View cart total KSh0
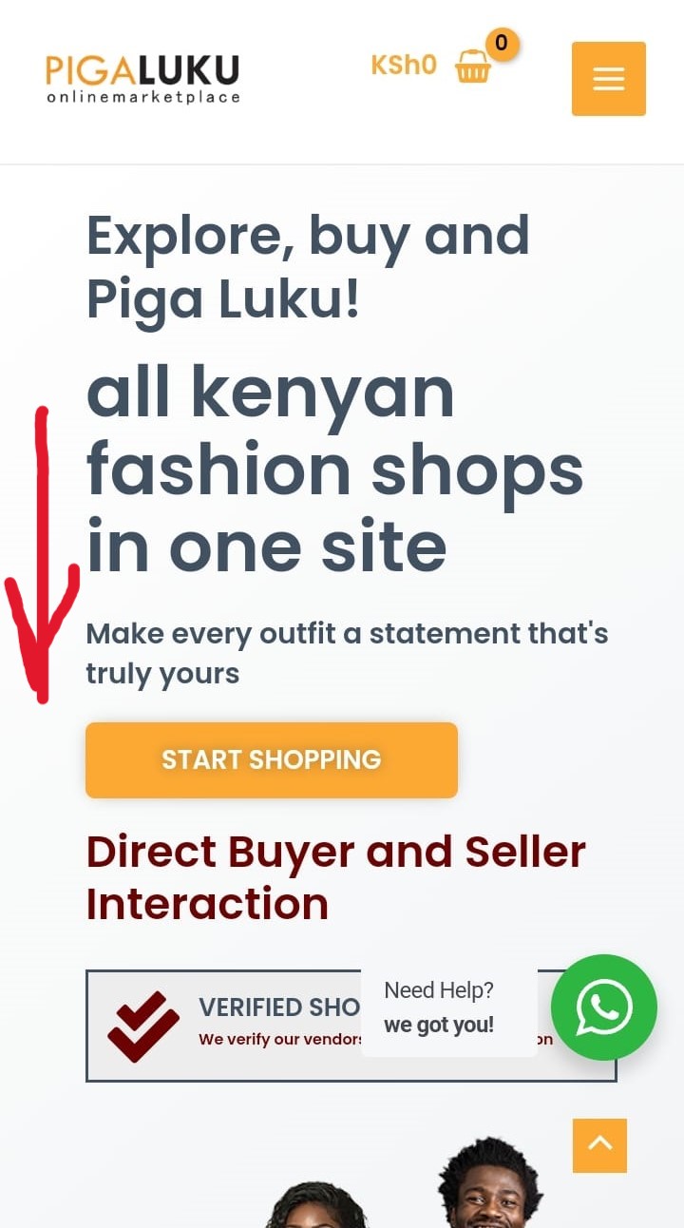This screenshot has height=1228, width=684. pos(404,66)
